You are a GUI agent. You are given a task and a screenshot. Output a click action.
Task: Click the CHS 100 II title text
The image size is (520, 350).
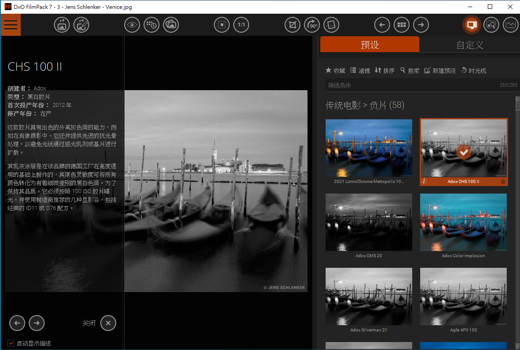point(35,67)
